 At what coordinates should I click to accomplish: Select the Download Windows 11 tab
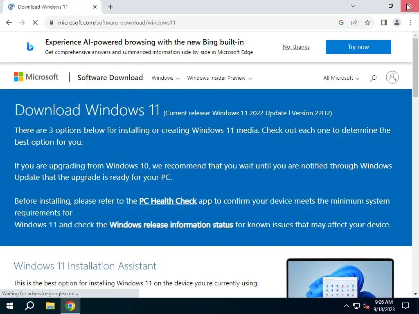pyautogui.click(x=52, y=7)
